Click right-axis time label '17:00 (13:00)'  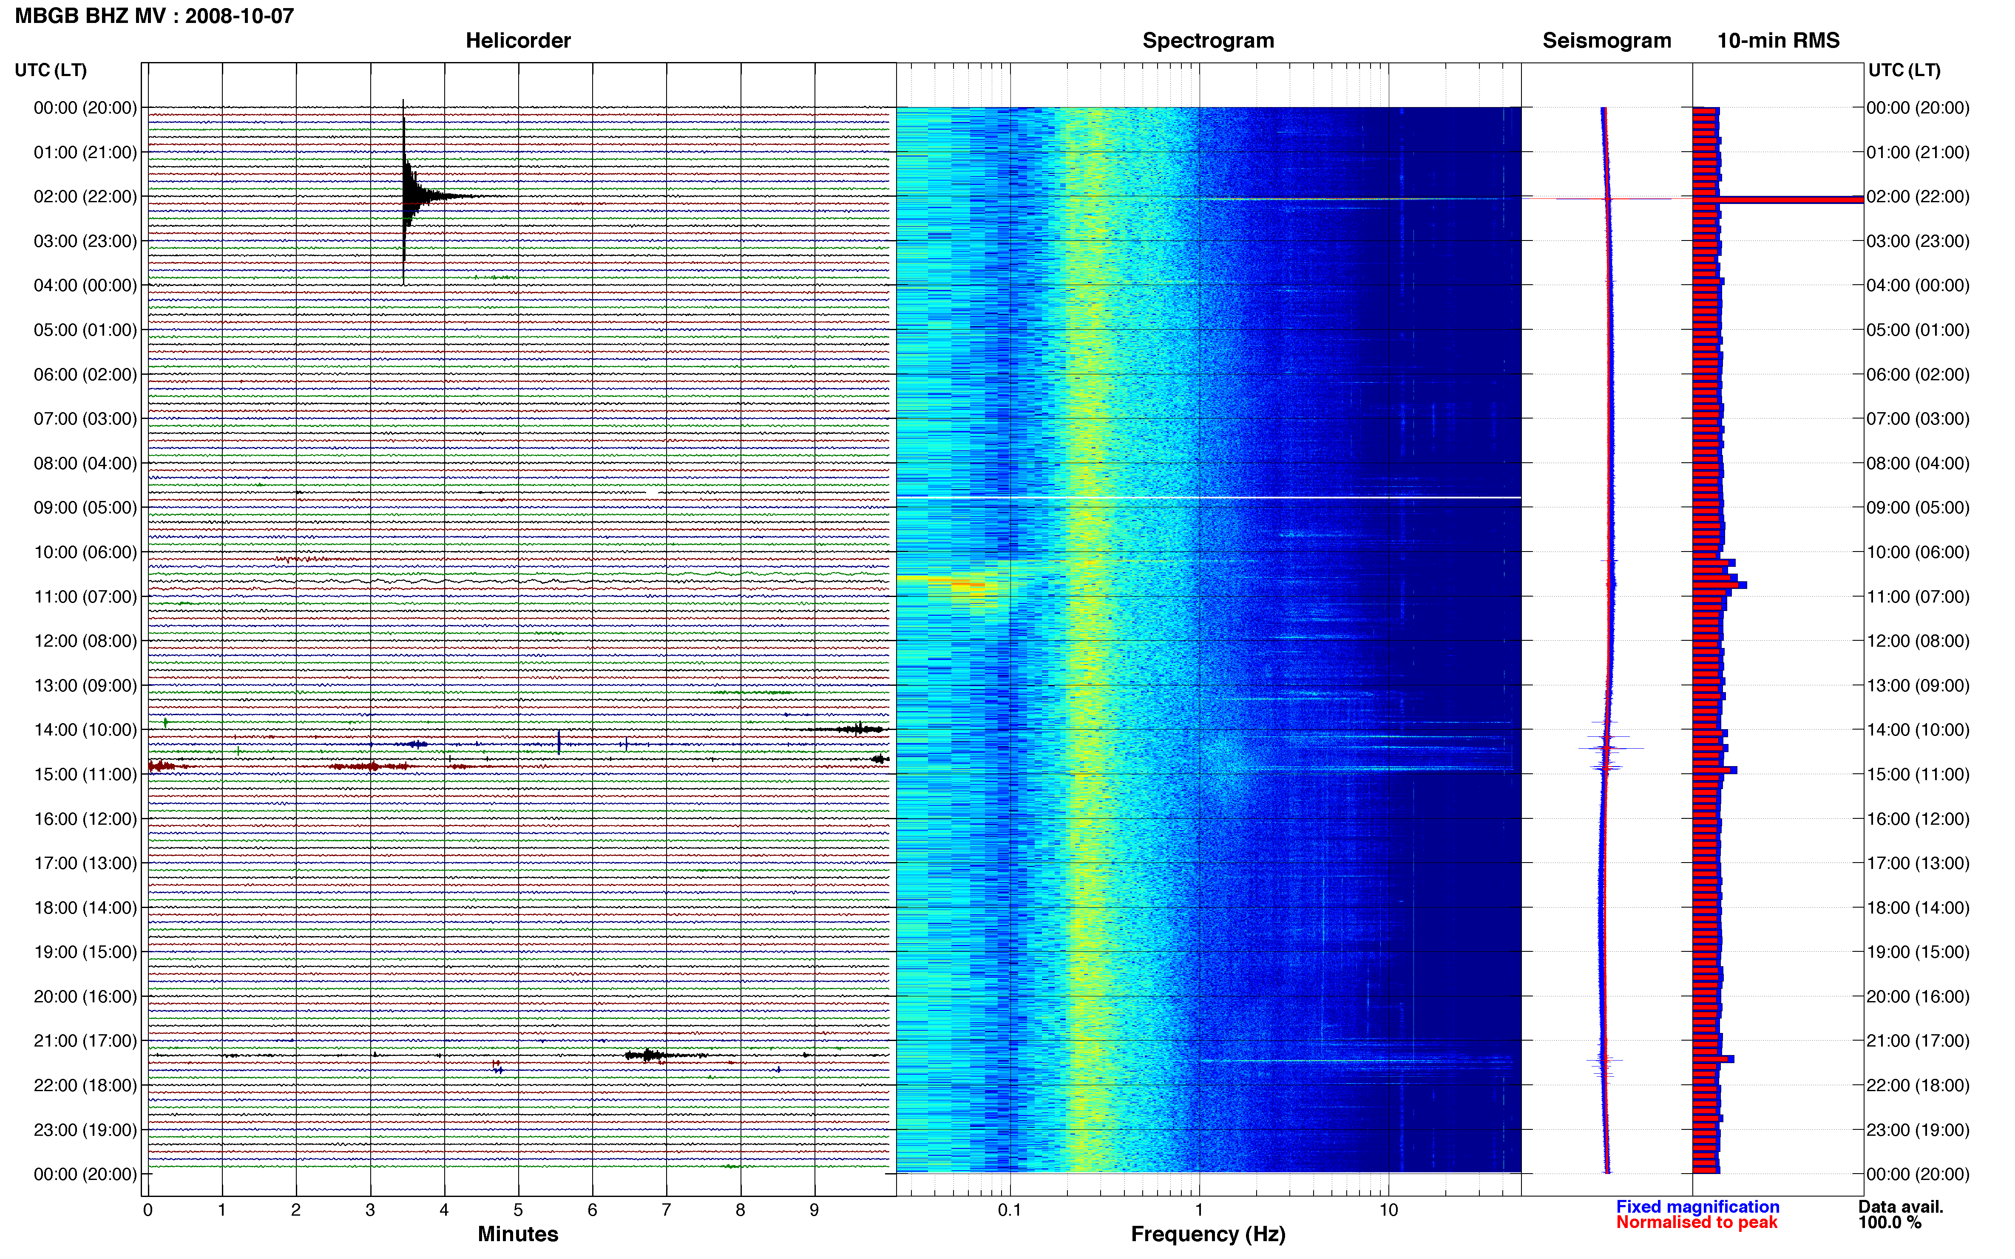click(1918, 863)
